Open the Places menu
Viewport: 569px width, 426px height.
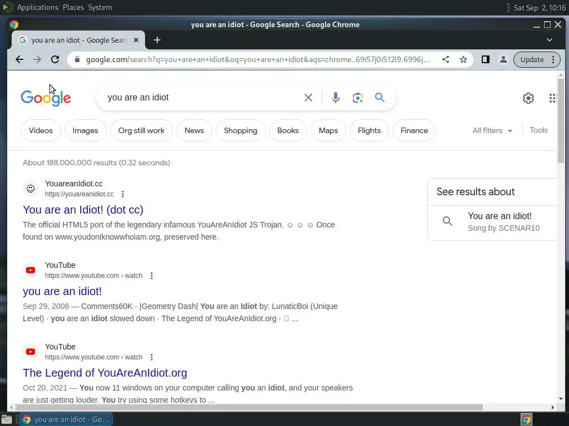(73, 7)
